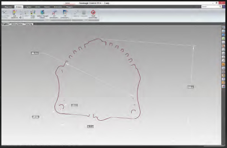
Task: Switch to the Capture ribbon tab
Action: [x=28, y=7]
